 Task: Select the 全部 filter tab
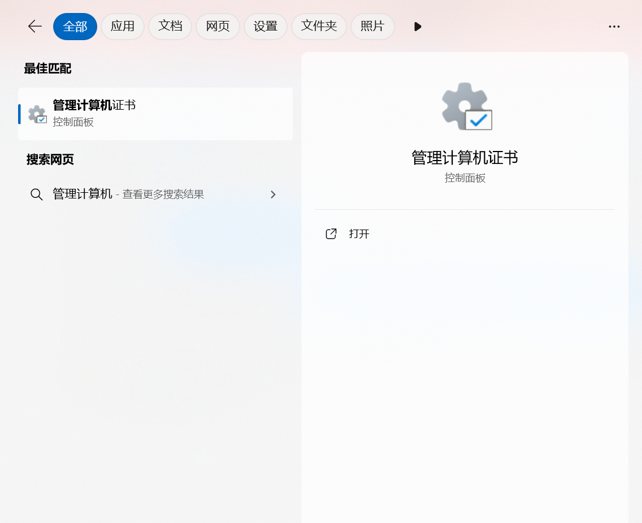tap(75, 27)
